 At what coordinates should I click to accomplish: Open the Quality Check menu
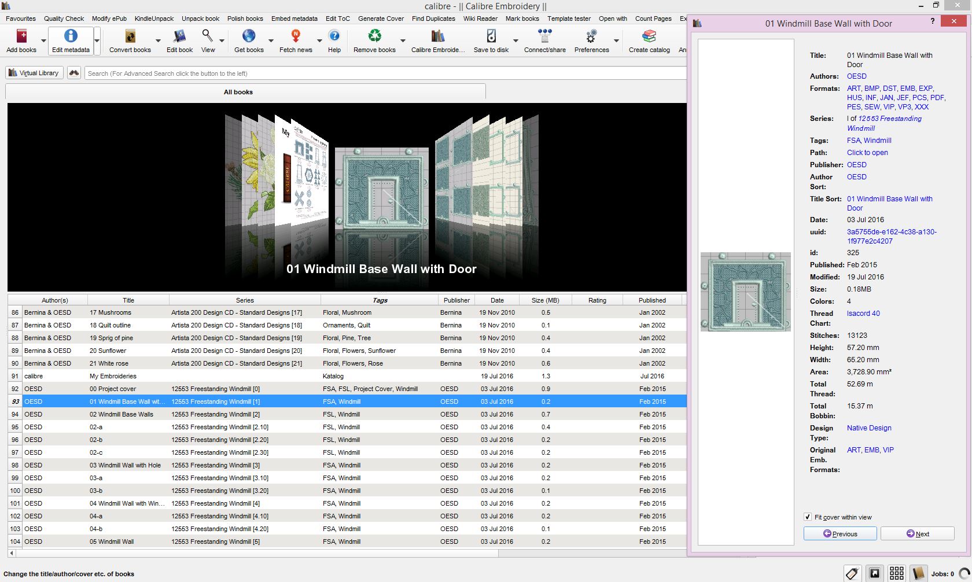click(x=64, y=19)
